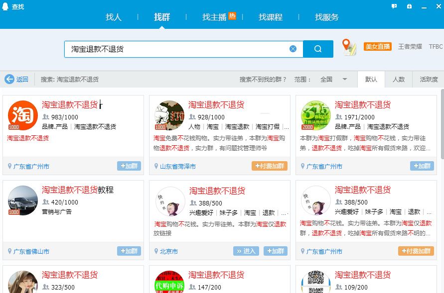Click the 人物 tag in the 928/1000 card
The image size is (444, 293).
coord(194,126)
